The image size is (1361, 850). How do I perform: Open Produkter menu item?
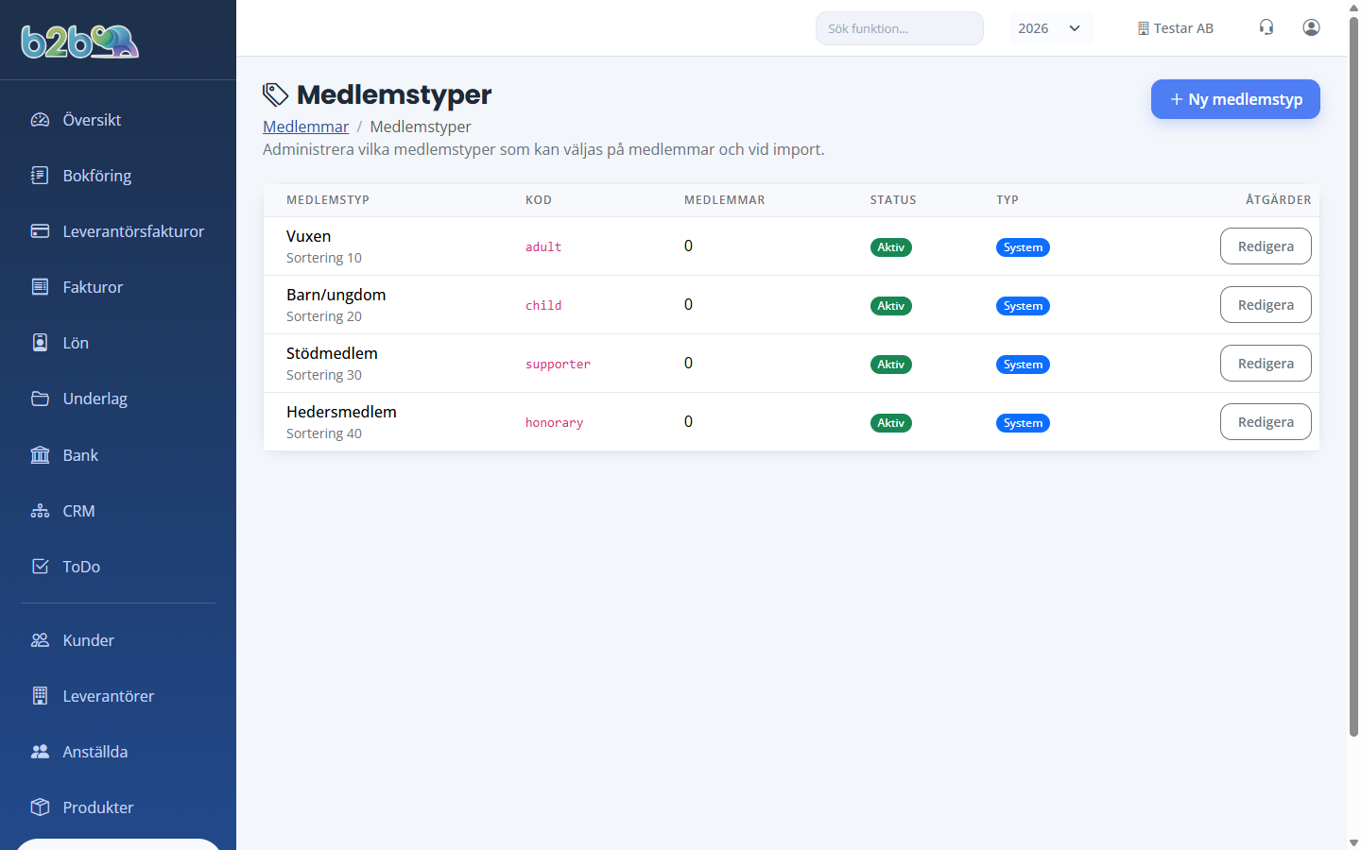pos(97,807)
